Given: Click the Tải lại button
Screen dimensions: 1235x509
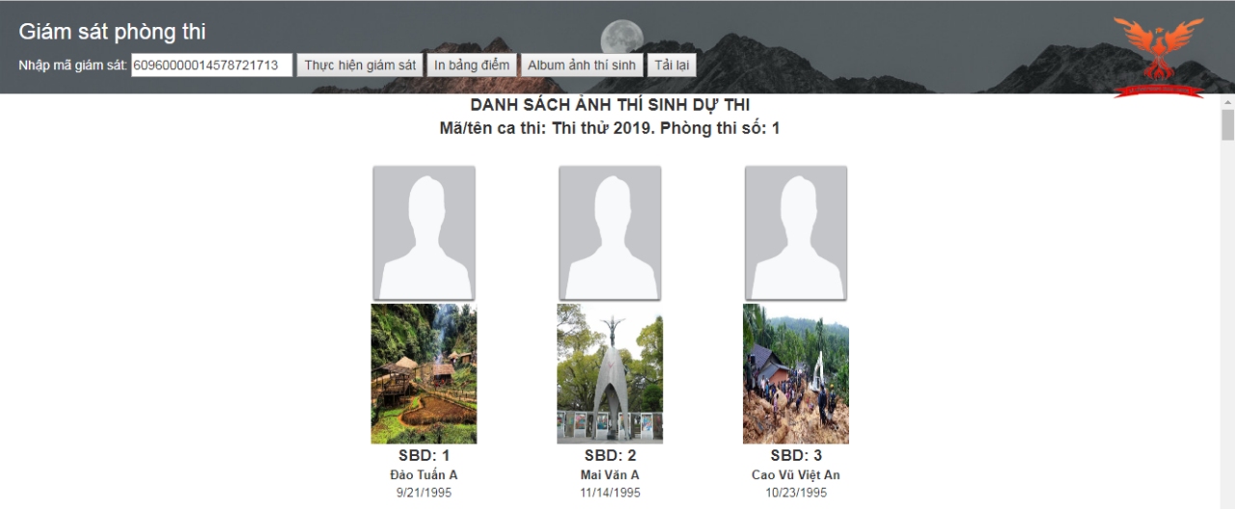Looking at the screenshot, I should click(671, 66).
